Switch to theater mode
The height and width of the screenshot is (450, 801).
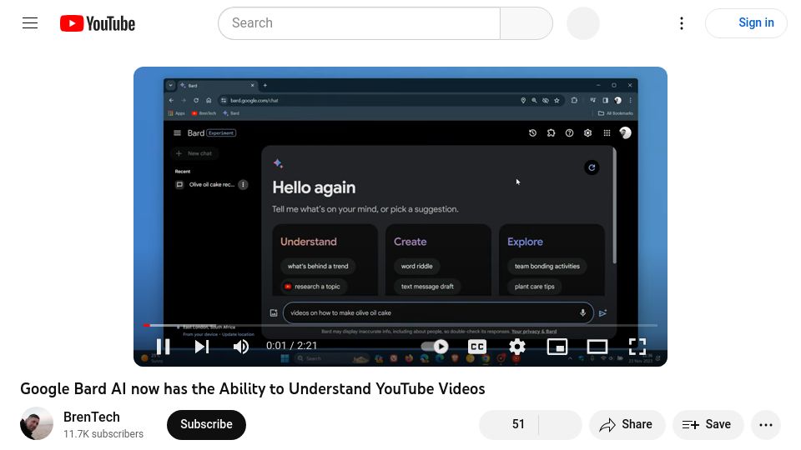click(597, 347)
